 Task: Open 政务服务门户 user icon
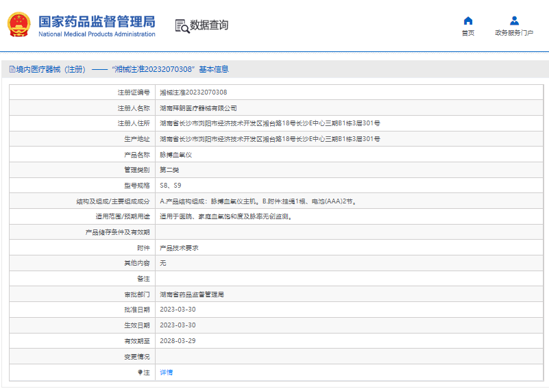tap(514, 21)
